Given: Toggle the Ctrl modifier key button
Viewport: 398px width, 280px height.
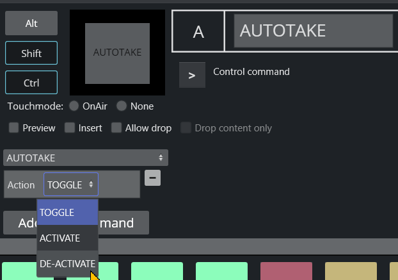Looking at the screenshot, I should coord(31,83).
